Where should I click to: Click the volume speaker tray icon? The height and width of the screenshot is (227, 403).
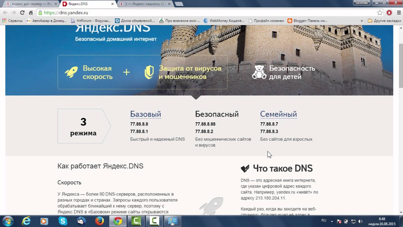[x=360, y=221]
